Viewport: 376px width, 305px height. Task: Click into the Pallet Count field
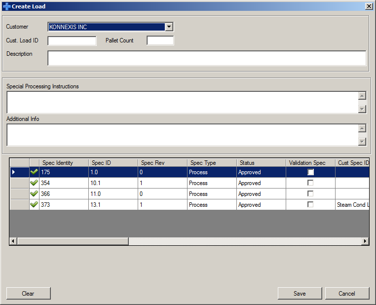160,40
